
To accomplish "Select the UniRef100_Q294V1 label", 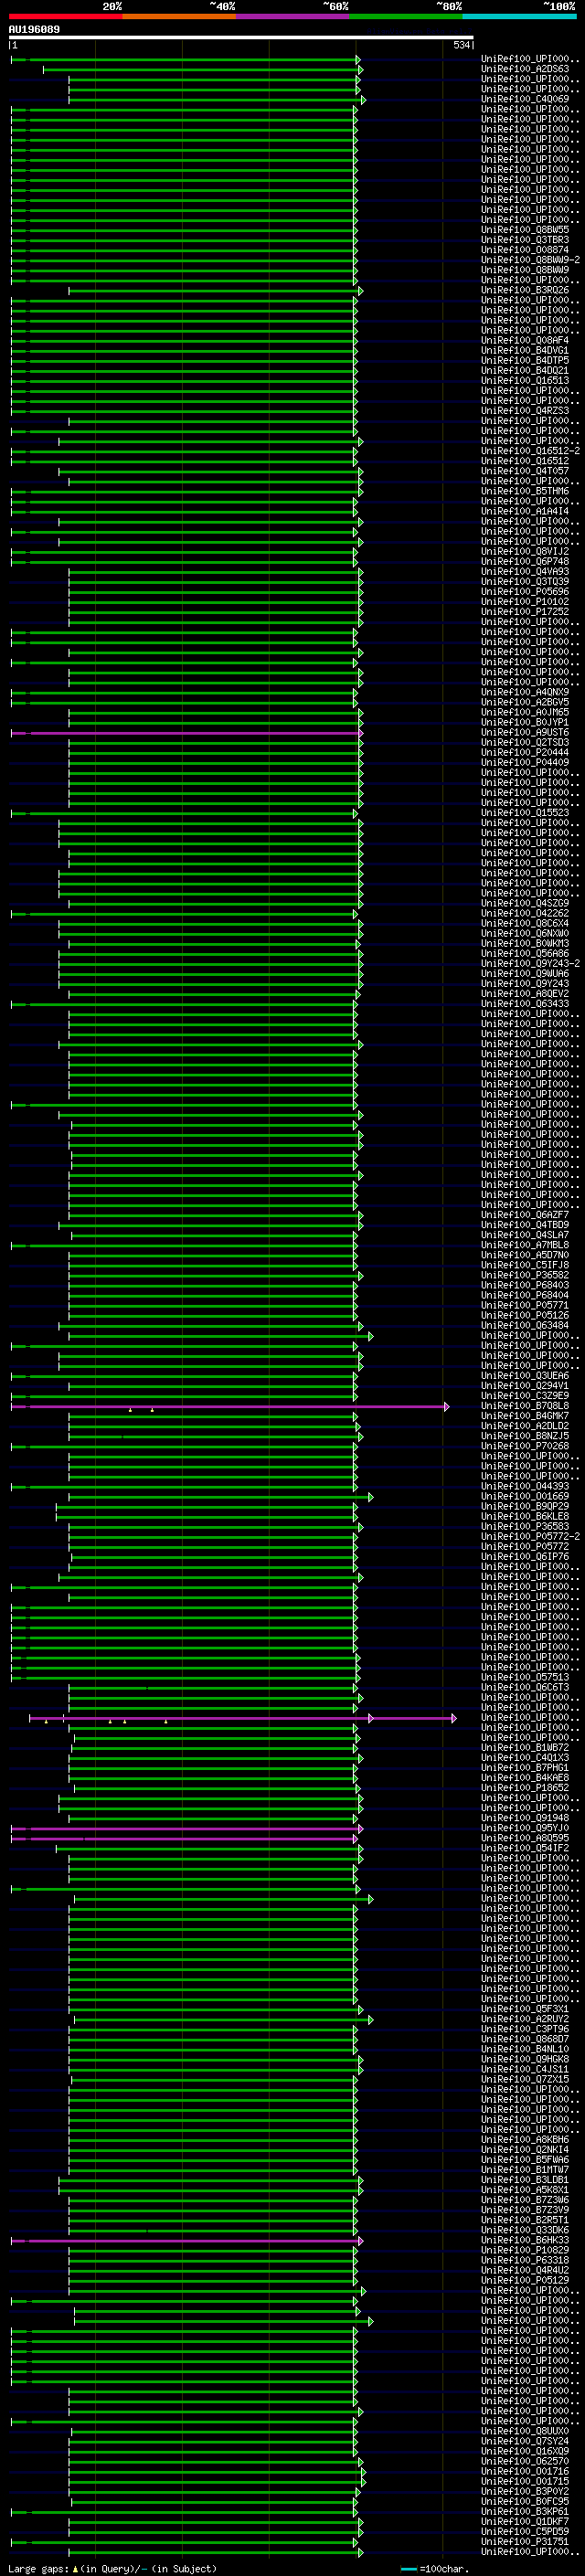I will pyautogui.click(x=525, y=1386).
